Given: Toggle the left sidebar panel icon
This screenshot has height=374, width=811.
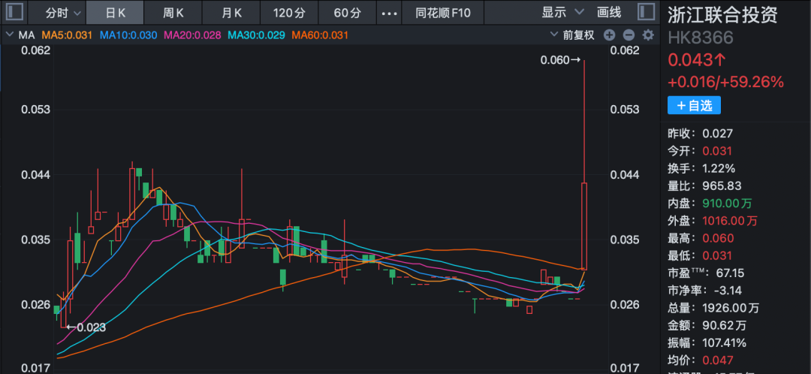Looking at the screenshot, I should (15, 13).
